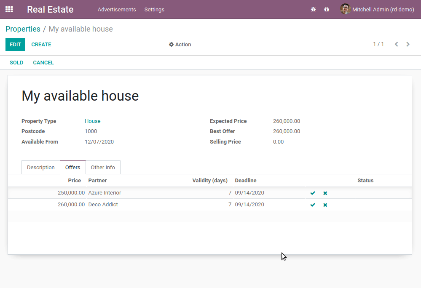Accept the Deco Addict offer checkmark

coord(313,205)
